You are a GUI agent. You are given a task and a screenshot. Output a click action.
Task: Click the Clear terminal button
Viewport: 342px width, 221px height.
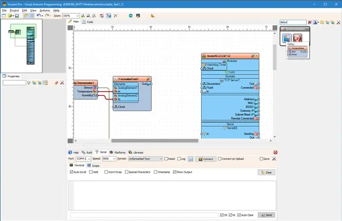click(266, 172)
